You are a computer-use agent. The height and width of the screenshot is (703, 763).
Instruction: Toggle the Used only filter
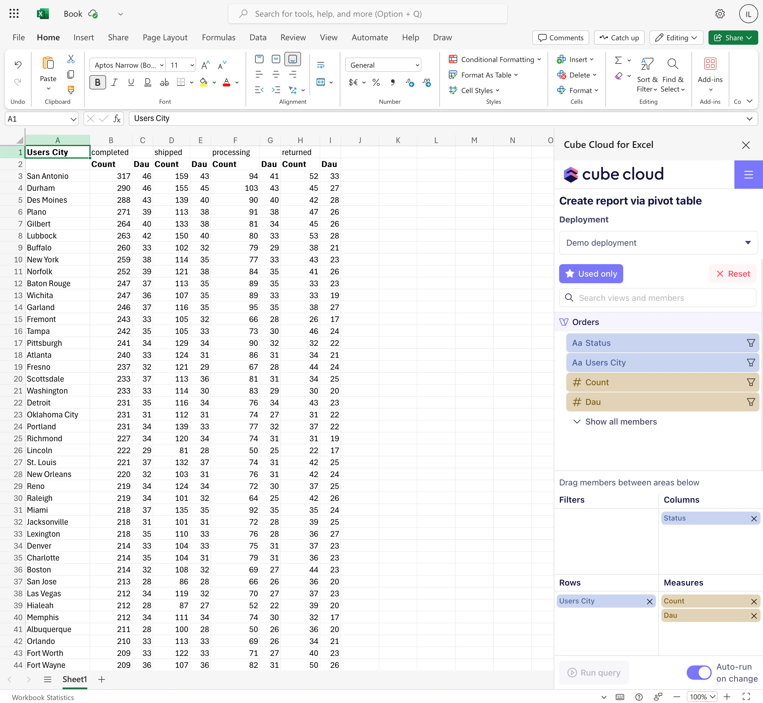[591, 273]
